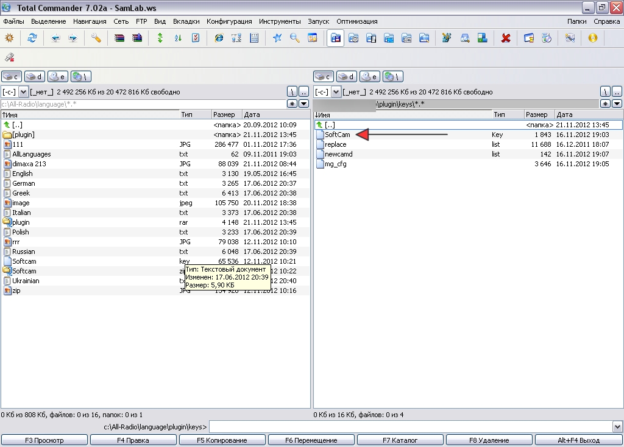Open right panel directory history dropdown arrow

pyautogui.click(x=617, y=104)
